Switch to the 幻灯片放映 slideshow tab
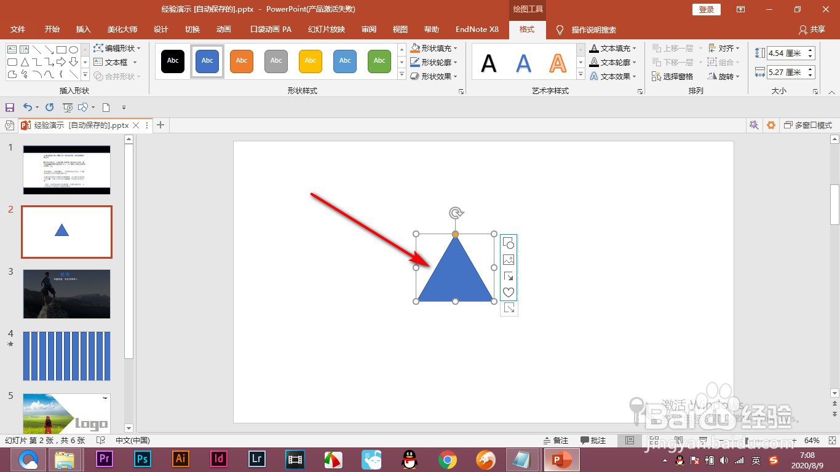This screenshot has height=472, width=840. [327, 29]
